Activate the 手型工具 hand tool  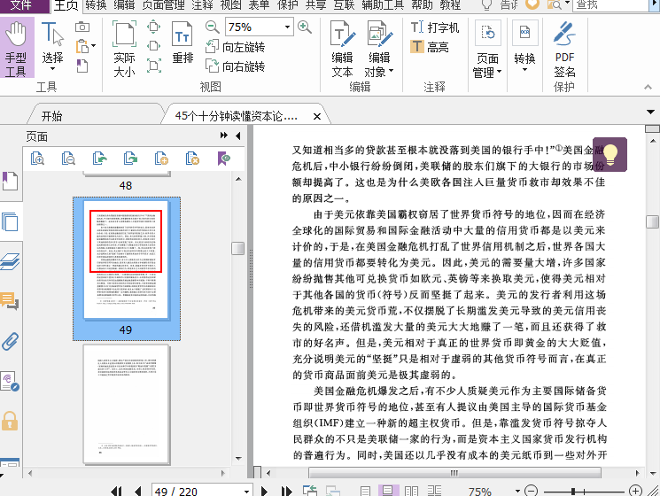coord(17,49)
